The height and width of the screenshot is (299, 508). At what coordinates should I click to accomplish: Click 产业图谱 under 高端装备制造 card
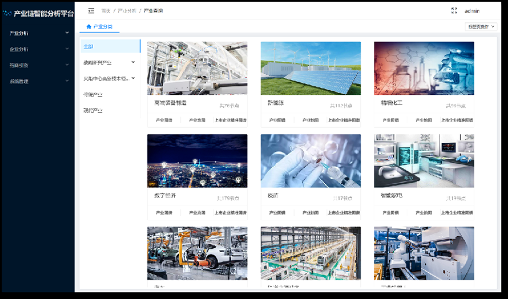coord(164,120)
